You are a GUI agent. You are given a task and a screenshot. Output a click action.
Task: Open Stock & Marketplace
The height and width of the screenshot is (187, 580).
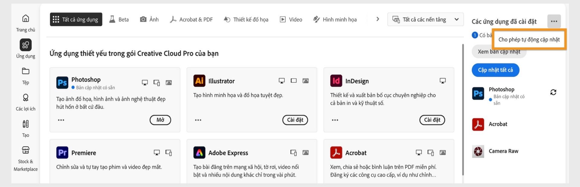click(26, 159)
